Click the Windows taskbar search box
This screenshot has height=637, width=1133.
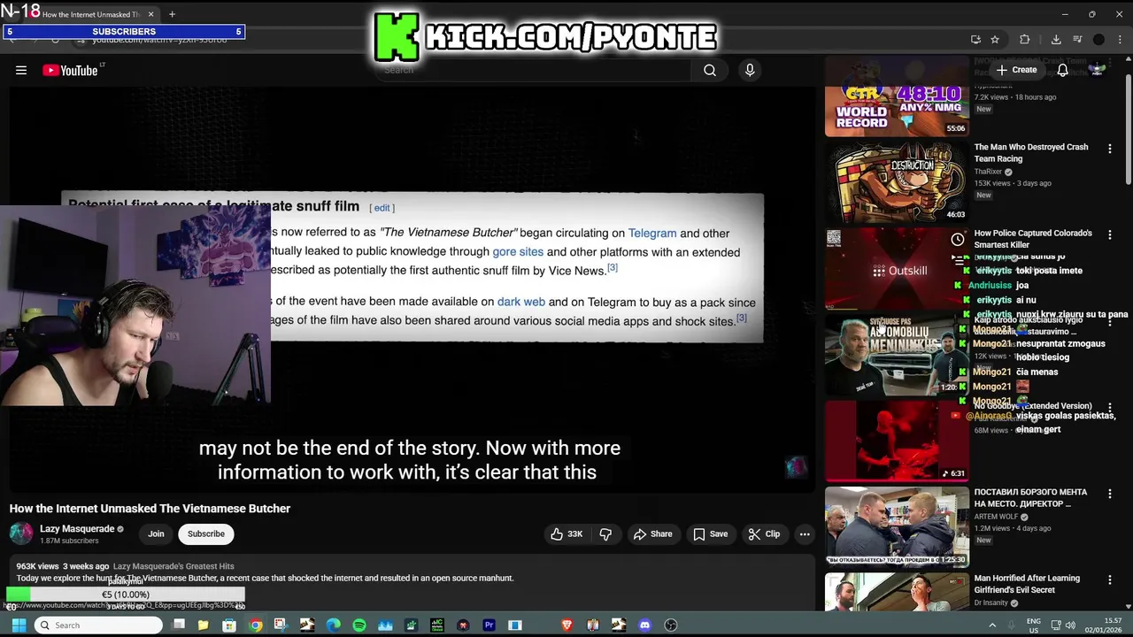click(99, 625)
